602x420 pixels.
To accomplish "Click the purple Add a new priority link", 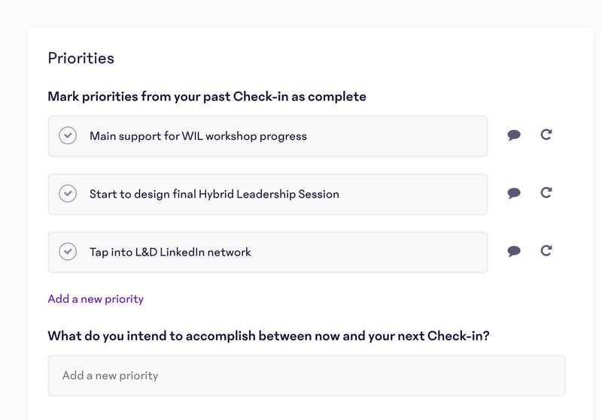I will tap(96, 299).
